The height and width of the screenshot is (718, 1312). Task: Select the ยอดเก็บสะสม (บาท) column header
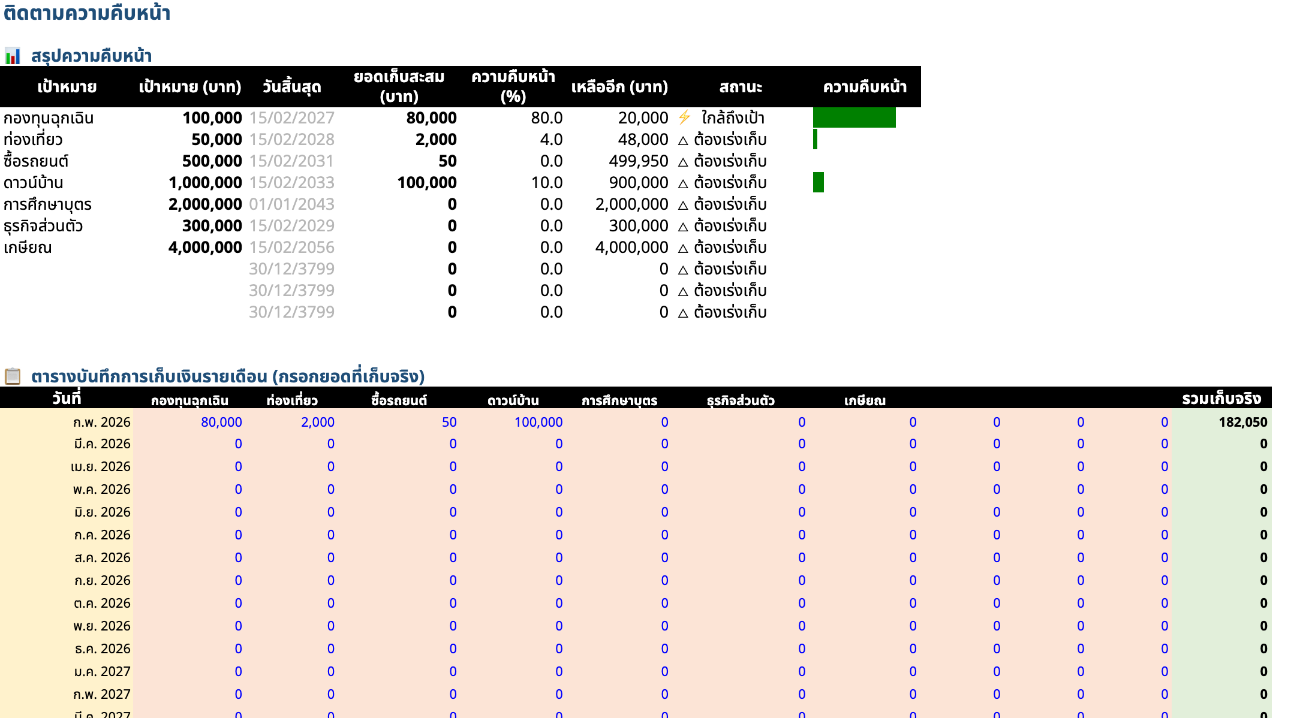(x=399, y=87)
